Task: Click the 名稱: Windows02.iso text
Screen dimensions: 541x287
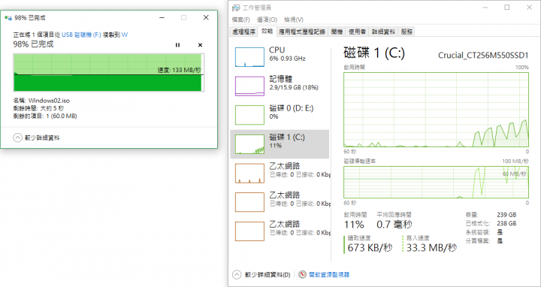Action: tap(42, 101)
